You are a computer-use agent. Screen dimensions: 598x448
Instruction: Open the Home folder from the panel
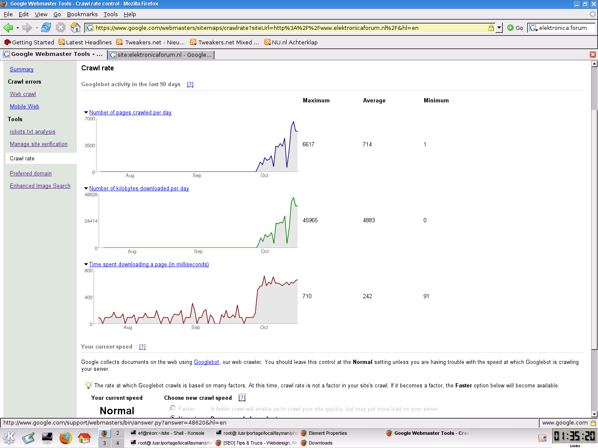point(85,438)
